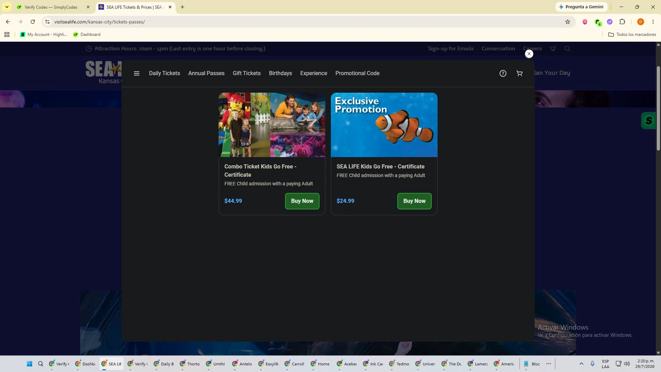661x372 pixels.
Task: Open the purple extension icon
Action: tap(610, 22)
